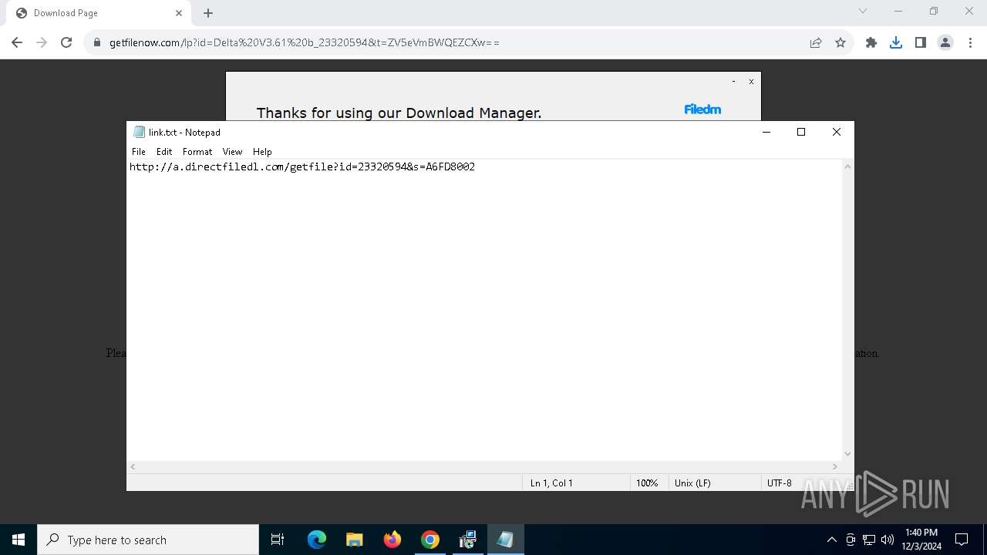Image resolution: width=987 pixels, height=555 pixels.
Task: Open the clock showing 1:40 PM
Action: [x=921, y=540]
